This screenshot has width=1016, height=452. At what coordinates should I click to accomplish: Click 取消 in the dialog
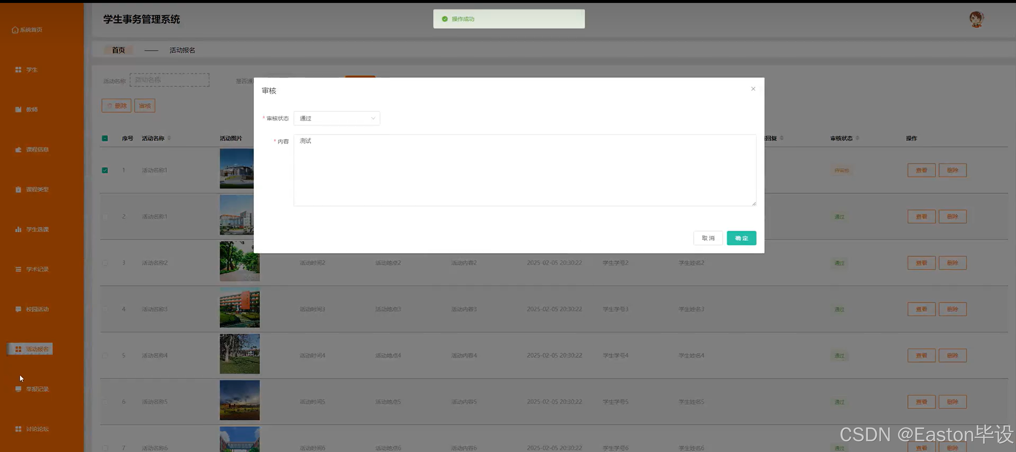[x=708, y=238]
